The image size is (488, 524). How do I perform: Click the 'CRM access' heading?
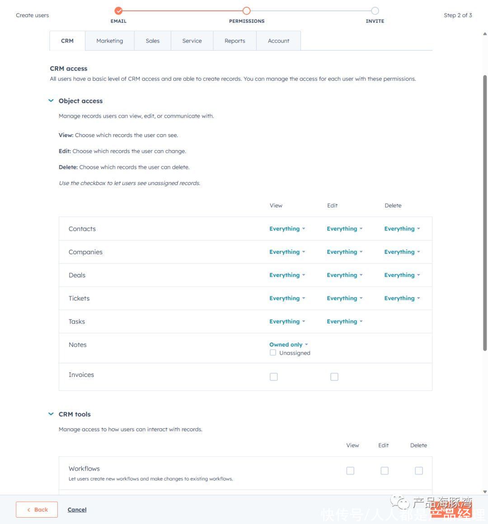[x=68, y=68]
